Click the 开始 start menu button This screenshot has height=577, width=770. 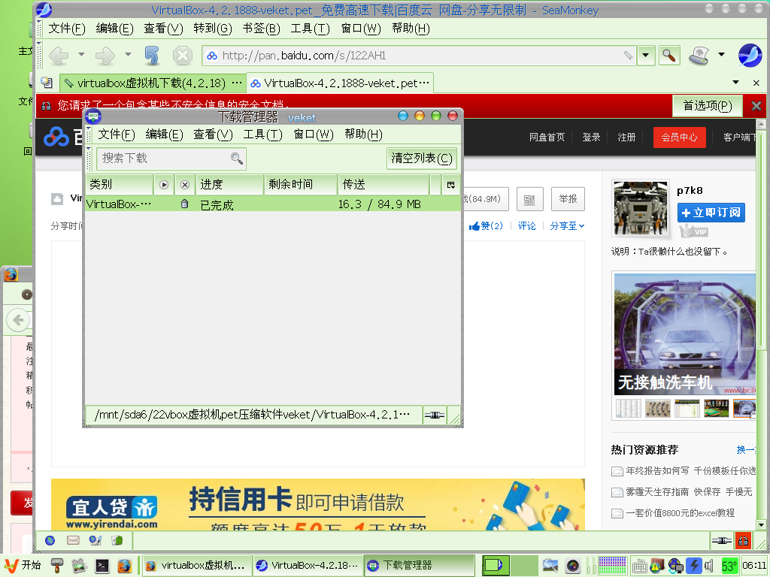23,566
